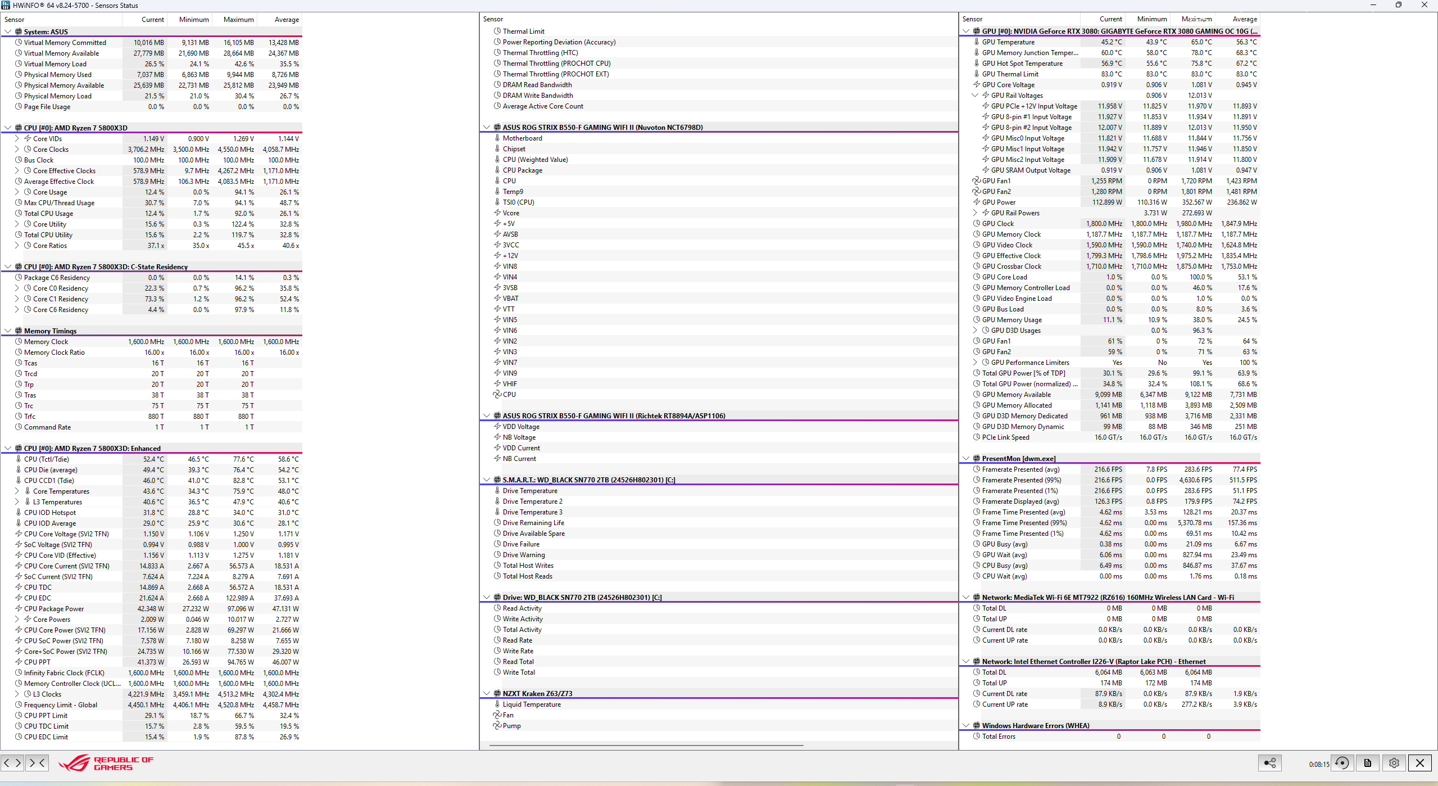The image size is (1438, 786).
Task: Select the Thermal Limit sensor icon
Action: click(497, 31)
